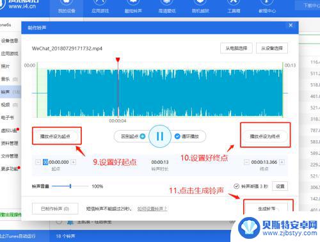Open the how to set ringtone link
The height and width of the screenshot is (242, 320).
(x=152, y=209)
